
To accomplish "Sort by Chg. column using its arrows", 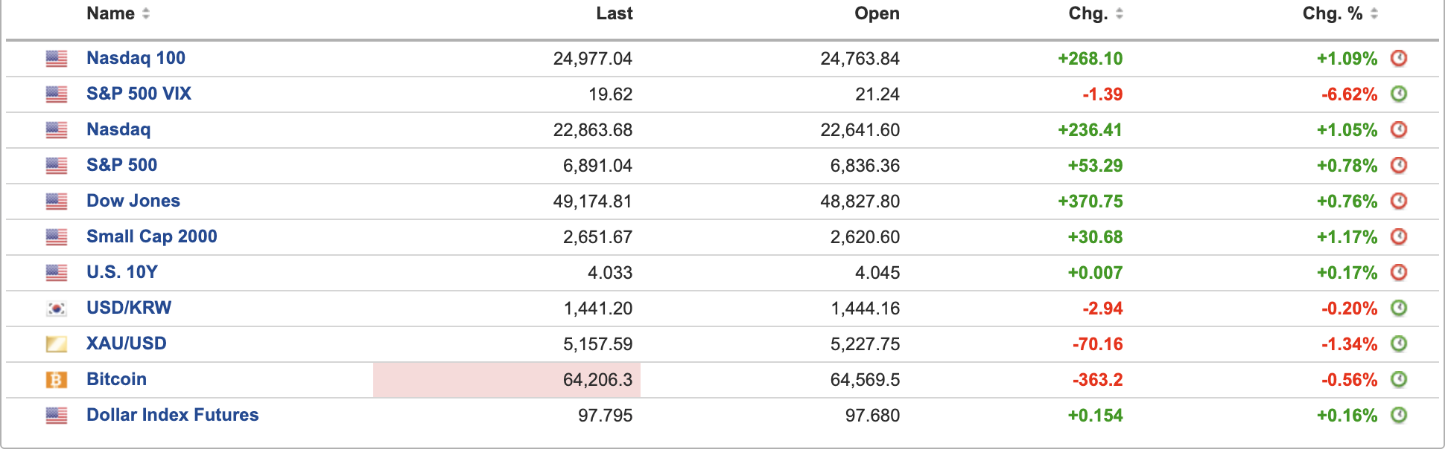I will coord(1120,13).
